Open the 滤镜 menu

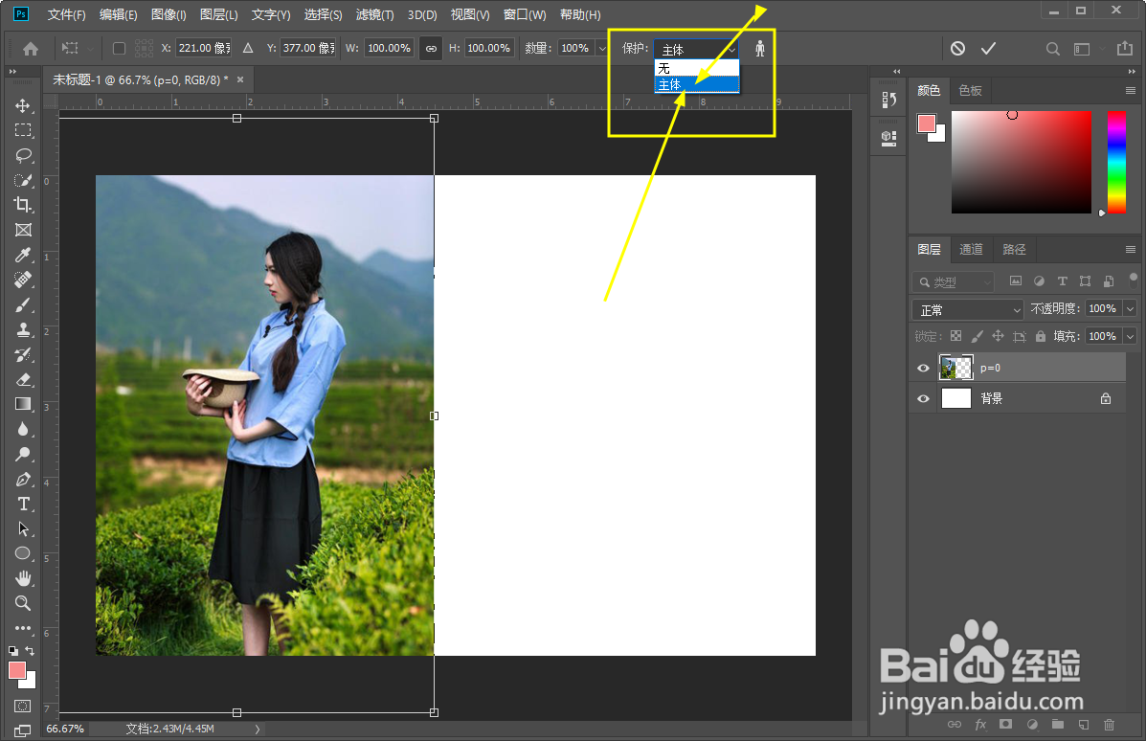pyautogui.click(x=373, y=14)
